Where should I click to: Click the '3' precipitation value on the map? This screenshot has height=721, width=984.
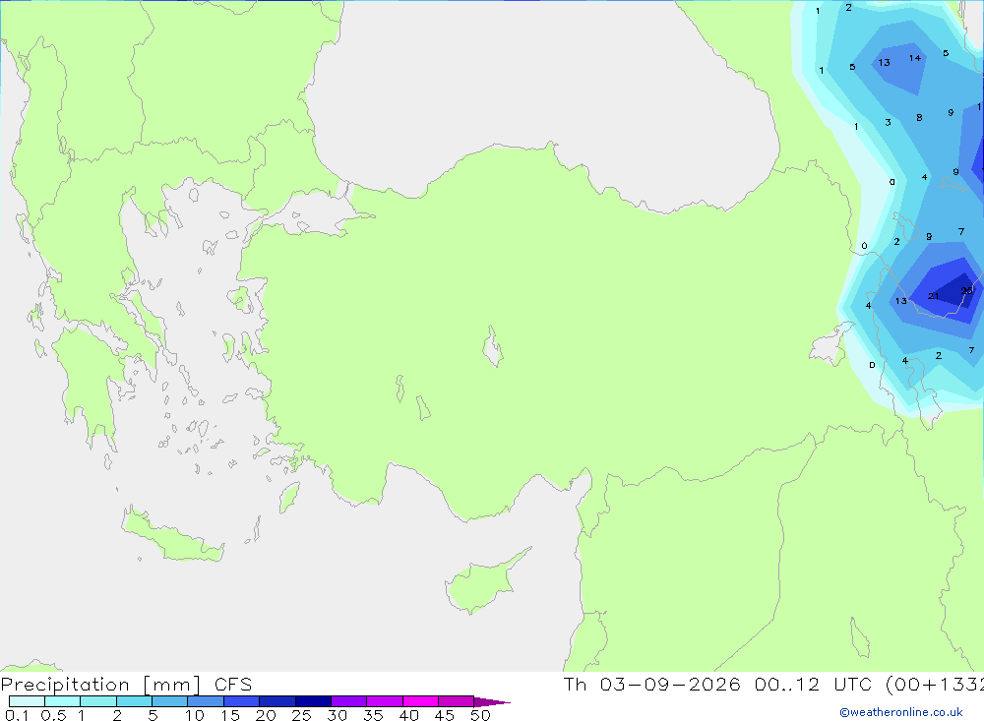pos(888,122)
